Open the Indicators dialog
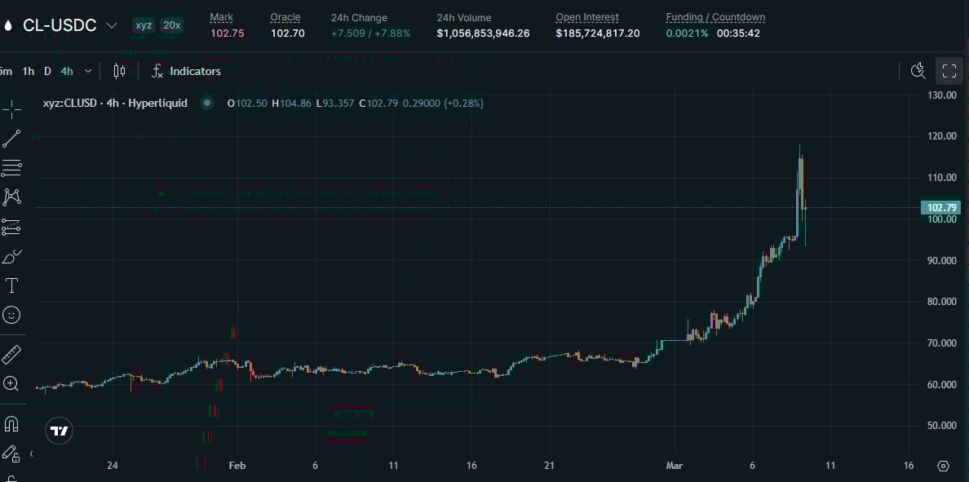 pyautogui.click(x=186, y=71)
